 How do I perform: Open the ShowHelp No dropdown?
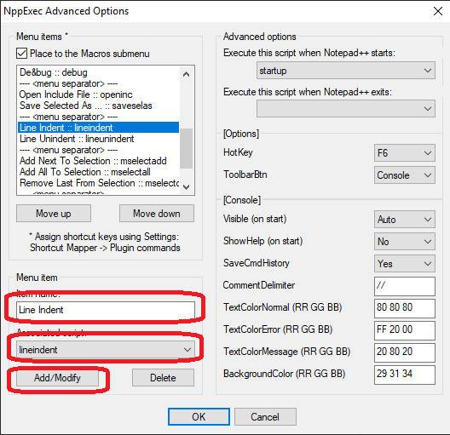pos(404,242)
